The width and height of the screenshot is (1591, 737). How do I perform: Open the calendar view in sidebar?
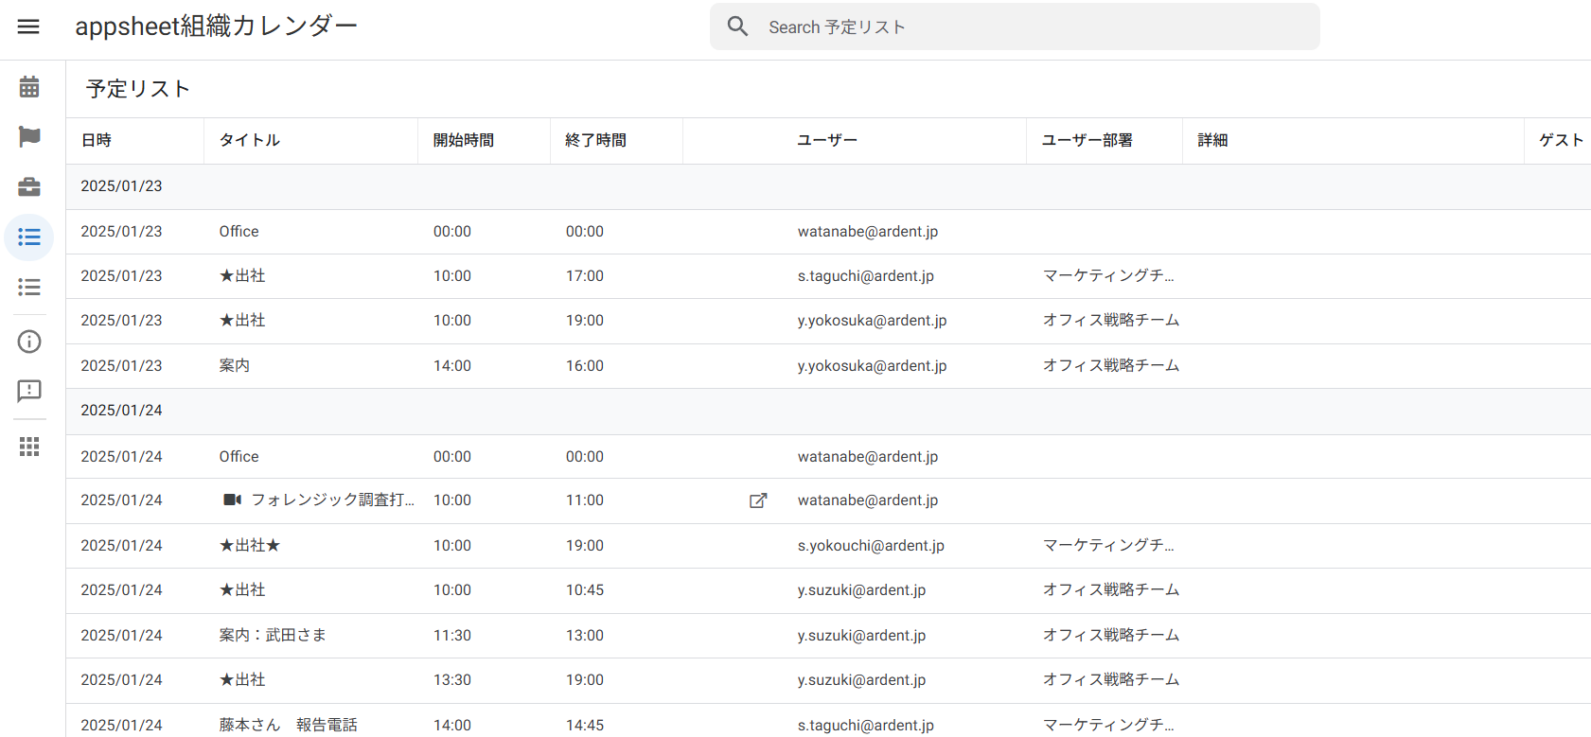29,87
